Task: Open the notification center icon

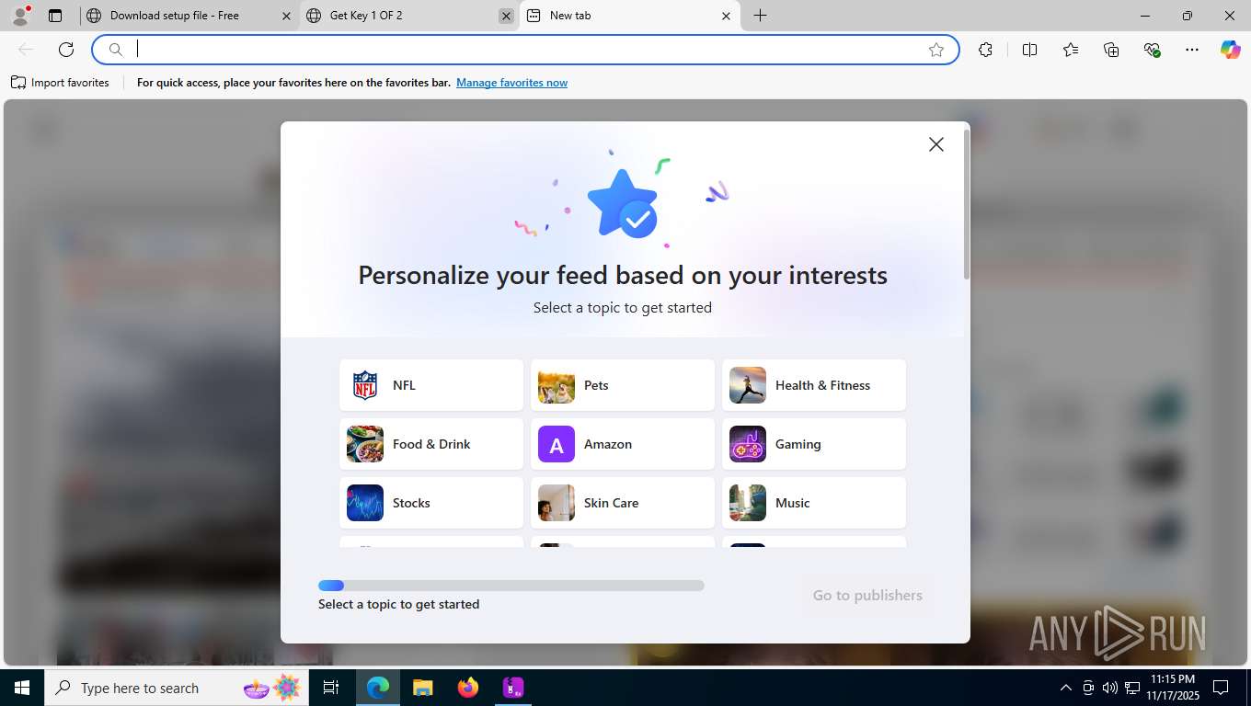Action: [1221, 688]
